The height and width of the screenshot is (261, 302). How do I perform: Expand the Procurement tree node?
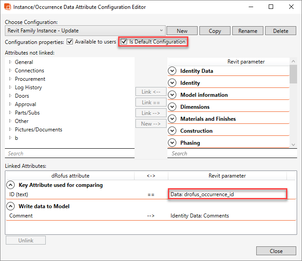[x=10, y=79]
